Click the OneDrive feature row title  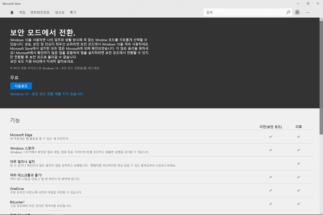click(x=17, y=189)
